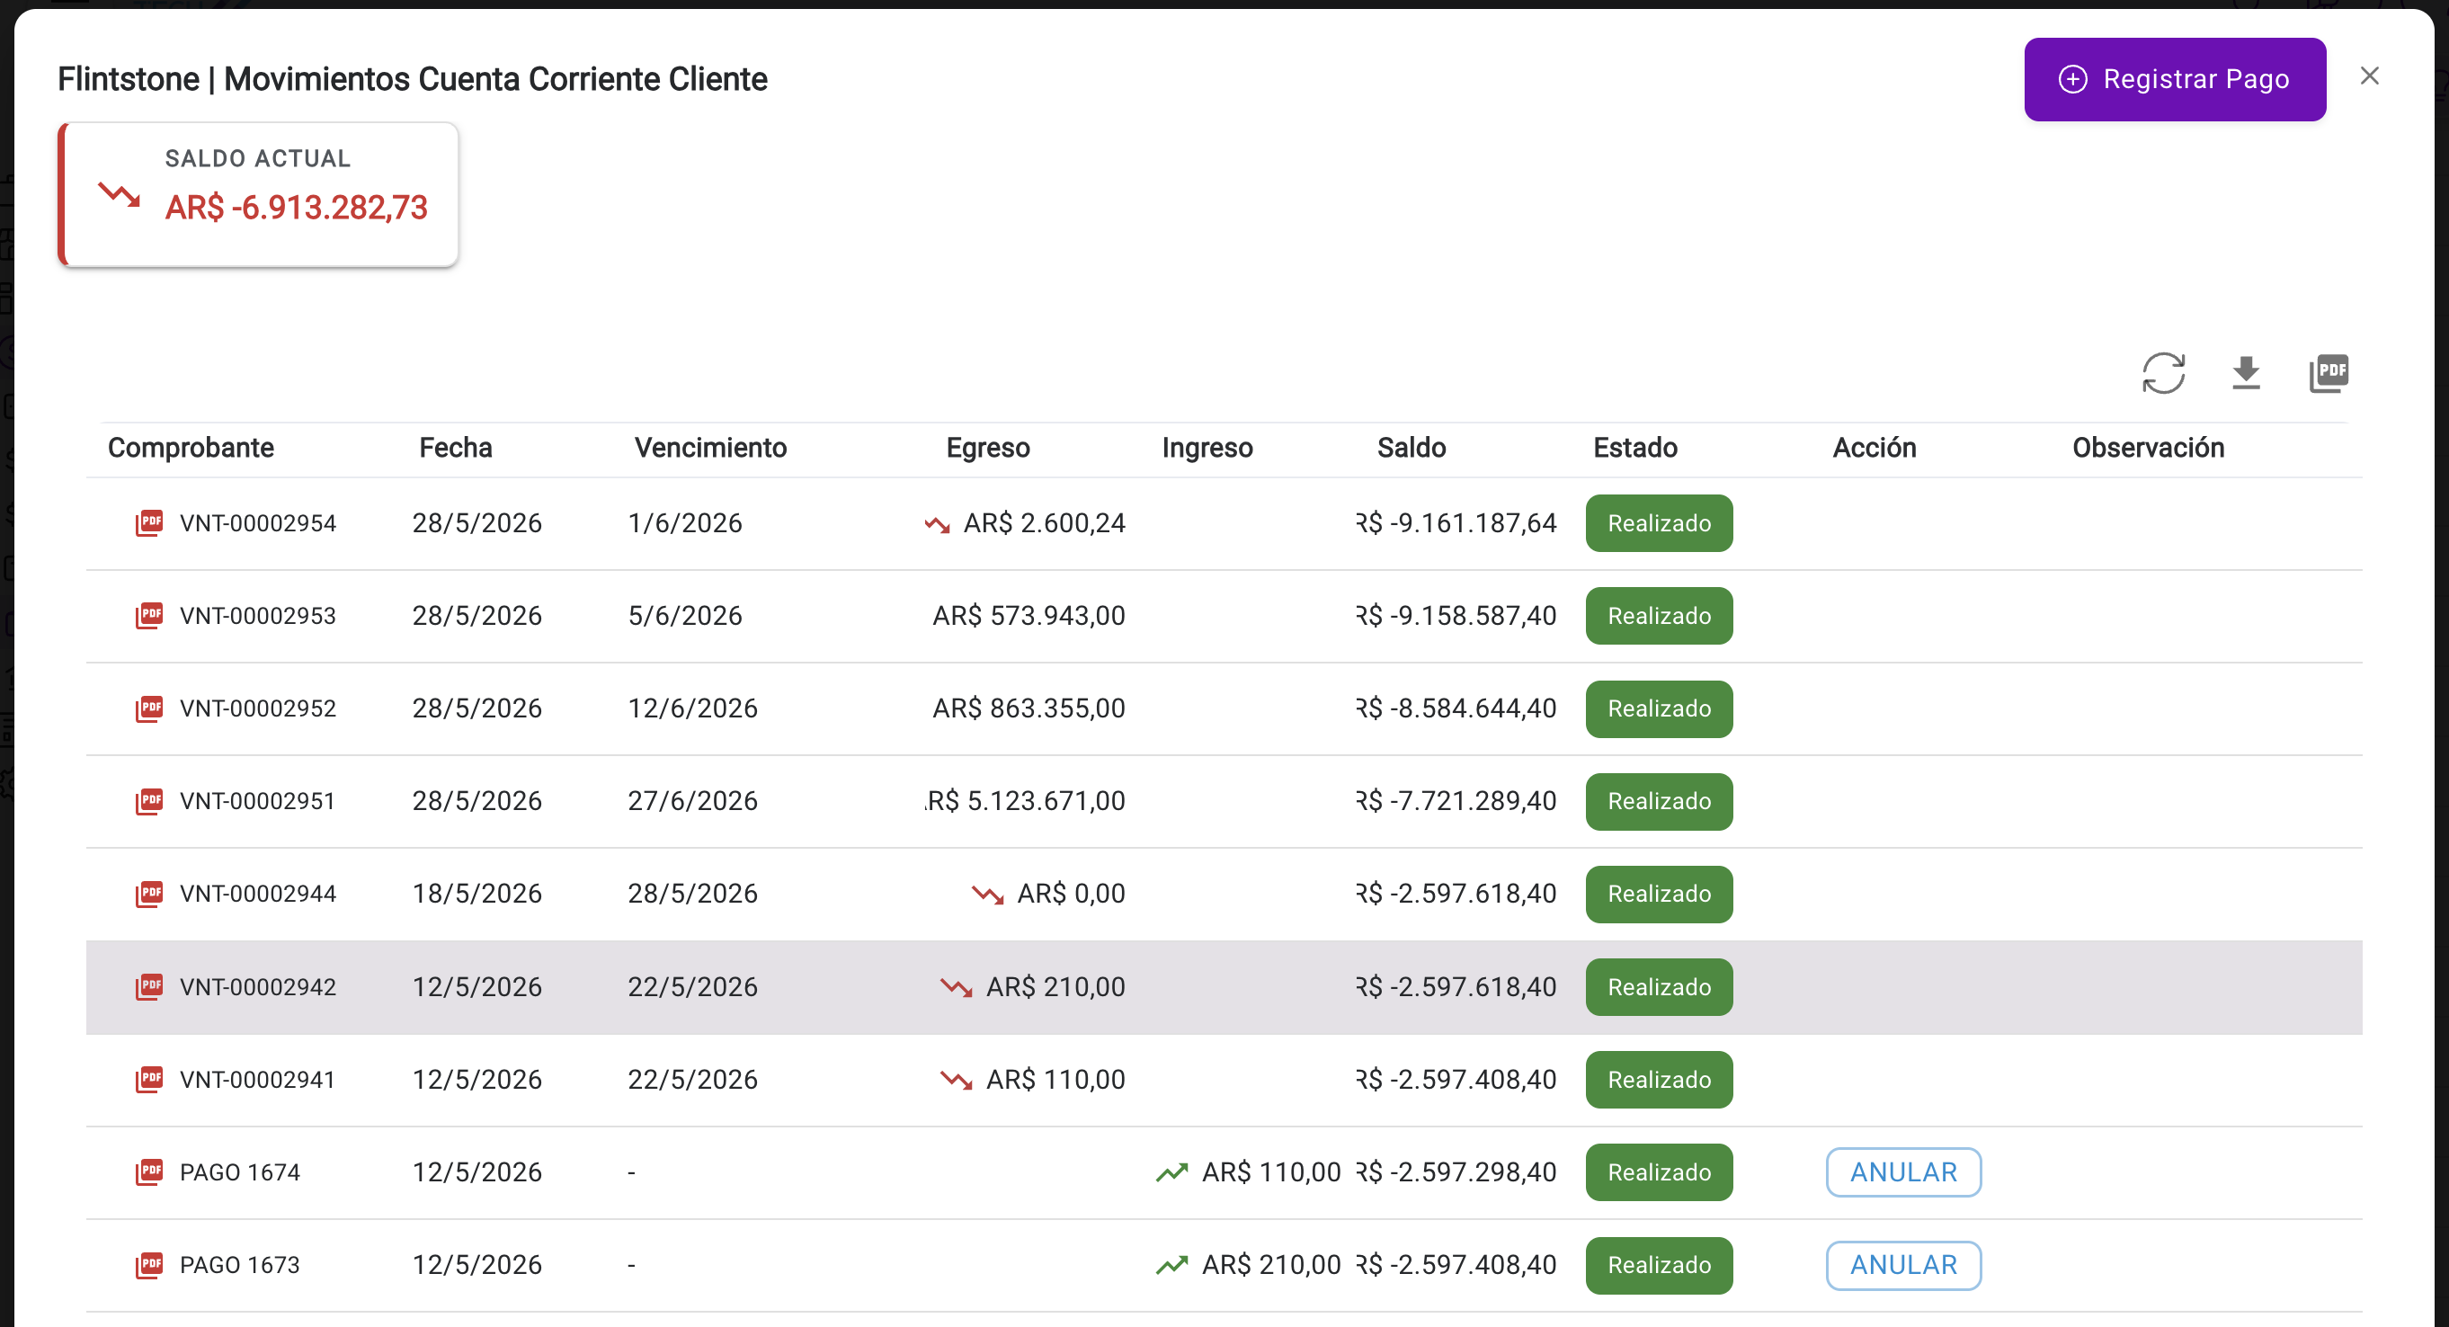Click the Saldo column header
This screenshot has width=2449, height=1327.
[x=1412, y=448]
